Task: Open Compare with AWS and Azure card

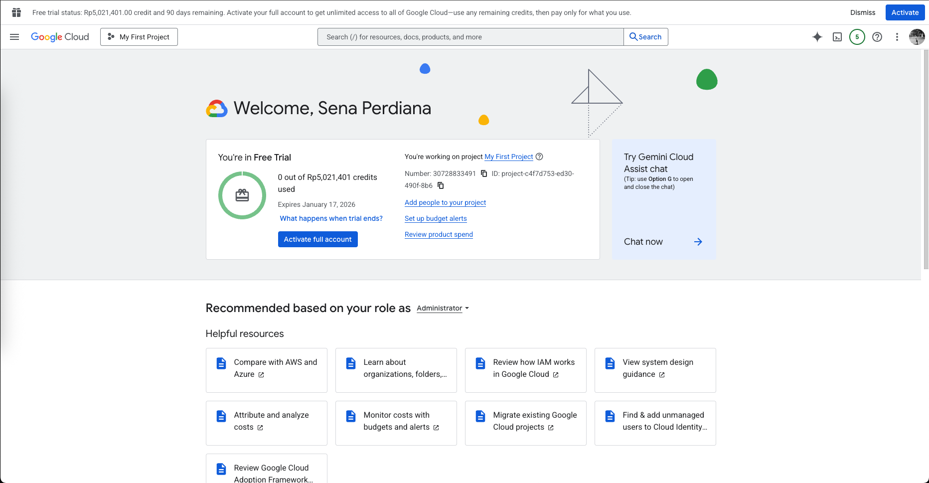Action: click(266, 370)
